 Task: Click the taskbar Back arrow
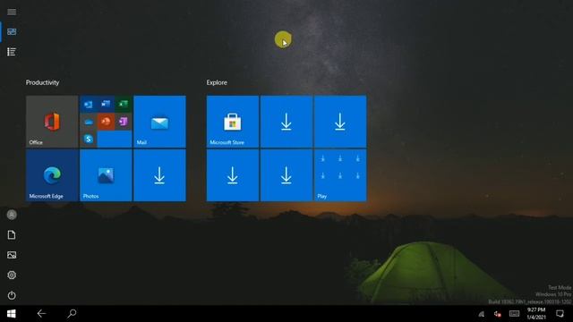point(41,314)
